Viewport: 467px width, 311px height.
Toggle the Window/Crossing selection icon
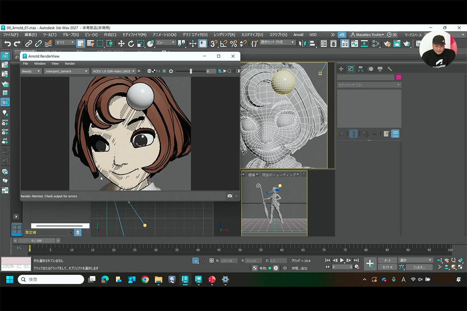tap(110, 43)
